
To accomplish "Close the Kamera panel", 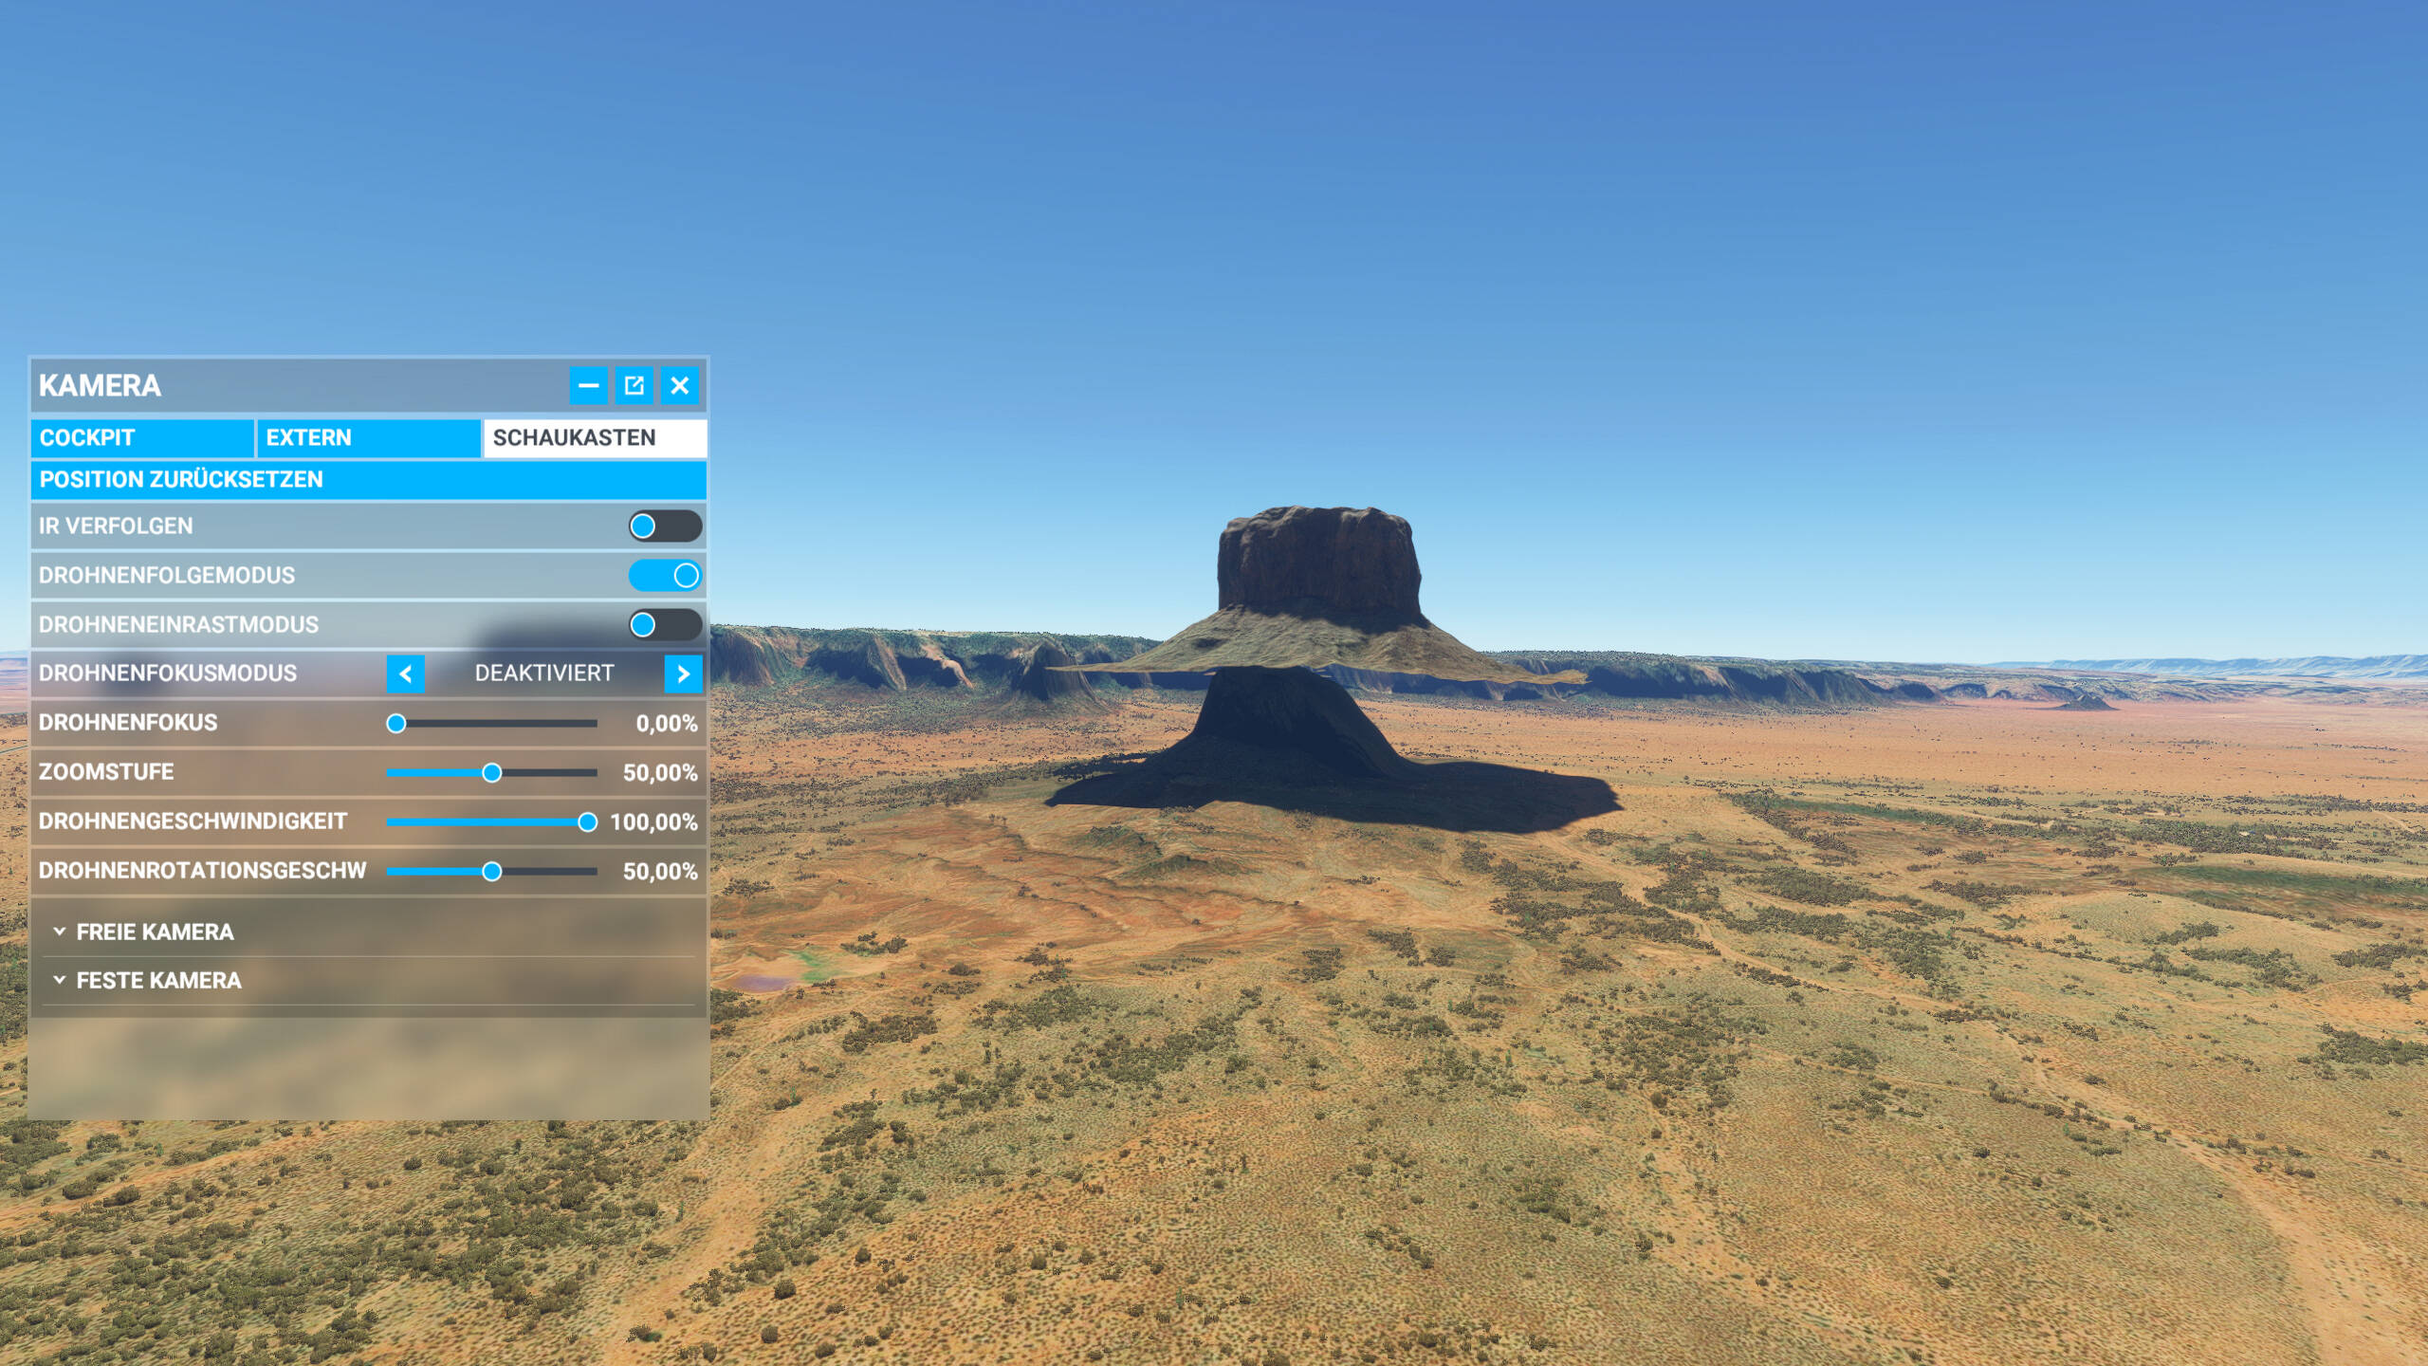I will [680, 385].
